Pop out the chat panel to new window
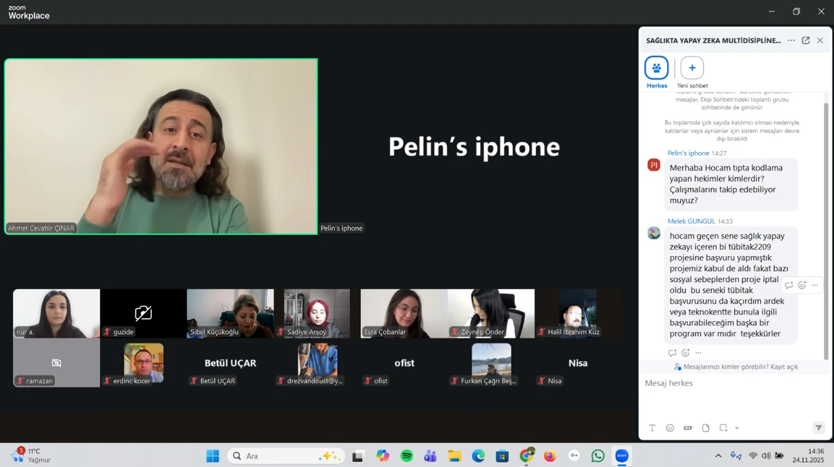This screenshot has height=467, width=834. [x=806, y=40]
